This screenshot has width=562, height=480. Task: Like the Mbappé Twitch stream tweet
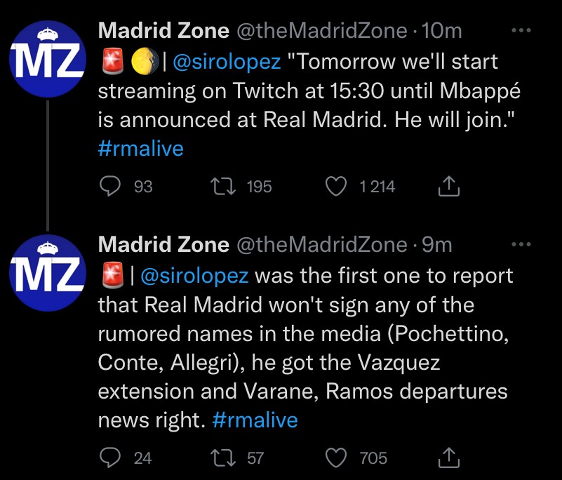(x=337, y=186)
